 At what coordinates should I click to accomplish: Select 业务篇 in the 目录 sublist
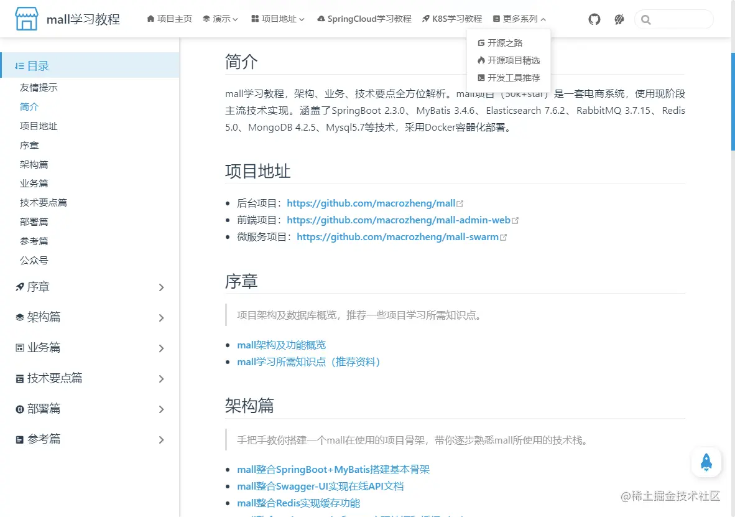(34, 183)
